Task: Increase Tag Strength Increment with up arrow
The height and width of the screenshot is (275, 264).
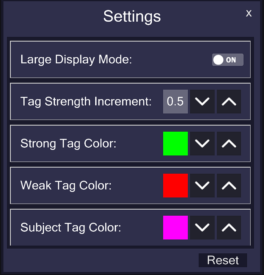Action: coord(229,102)
